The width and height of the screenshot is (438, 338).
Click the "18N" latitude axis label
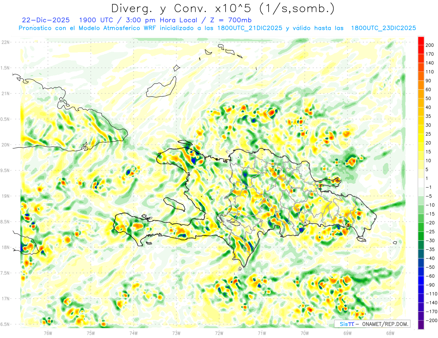(5, 247)
